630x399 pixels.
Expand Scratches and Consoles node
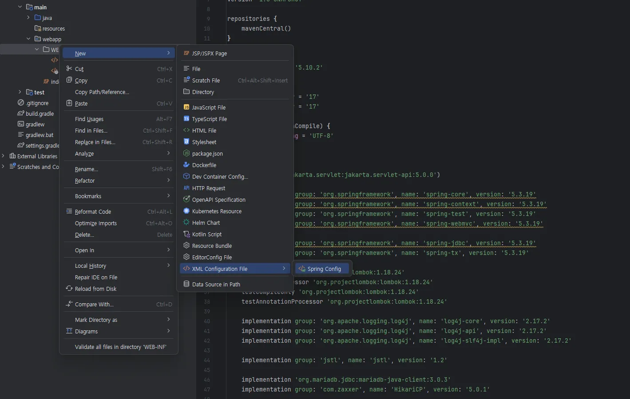[x=3, y=167]
